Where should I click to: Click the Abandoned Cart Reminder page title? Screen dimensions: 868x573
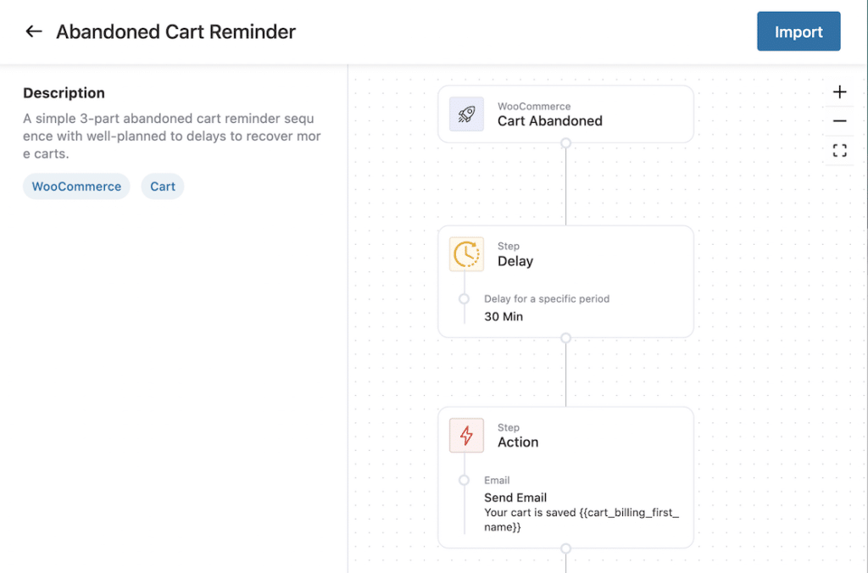point(175,32)
